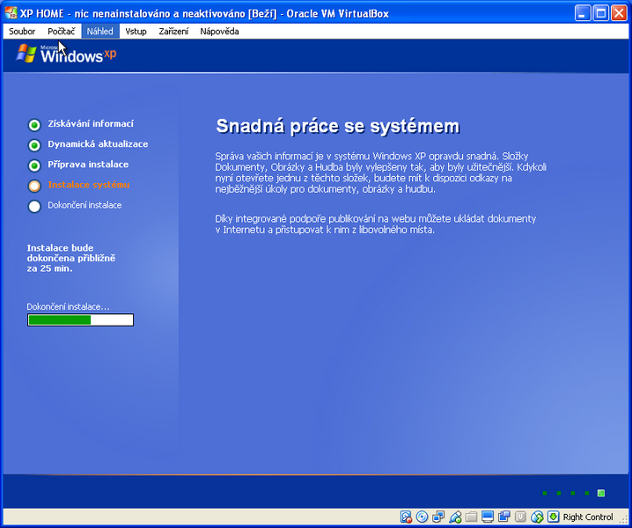The height and width of the screenshot is (528, 632).
Task: Click the Dokončení instalace step bullet
Action: point(34,206)
